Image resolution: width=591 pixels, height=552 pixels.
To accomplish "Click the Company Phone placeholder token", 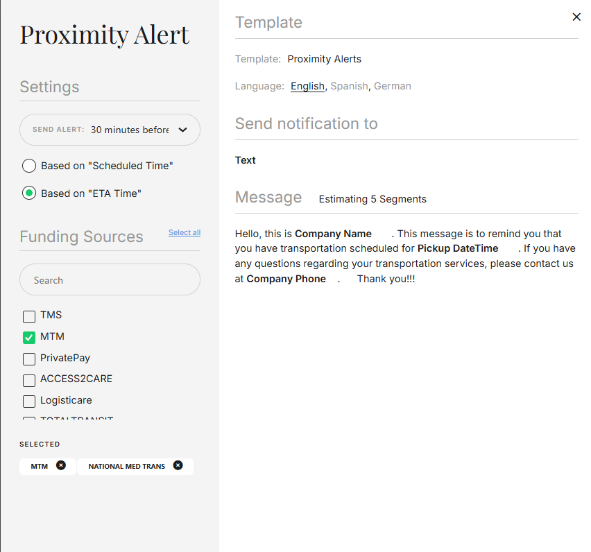I will coord(286,279).
